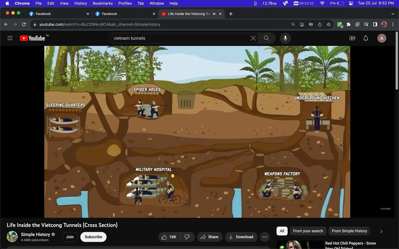Open the Bookmarks menu in menu bar
The width and height of the screenshot is (399, 249).
point(103,3)
